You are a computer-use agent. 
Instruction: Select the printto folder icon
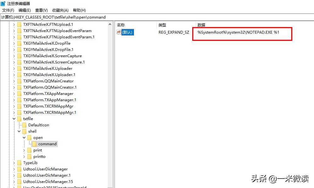coord(30,156)
